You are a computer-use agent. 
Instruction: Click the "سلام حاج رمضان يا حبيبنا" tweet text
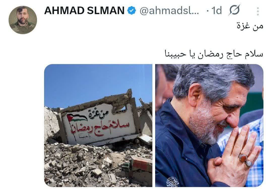(x=214, y=54)
